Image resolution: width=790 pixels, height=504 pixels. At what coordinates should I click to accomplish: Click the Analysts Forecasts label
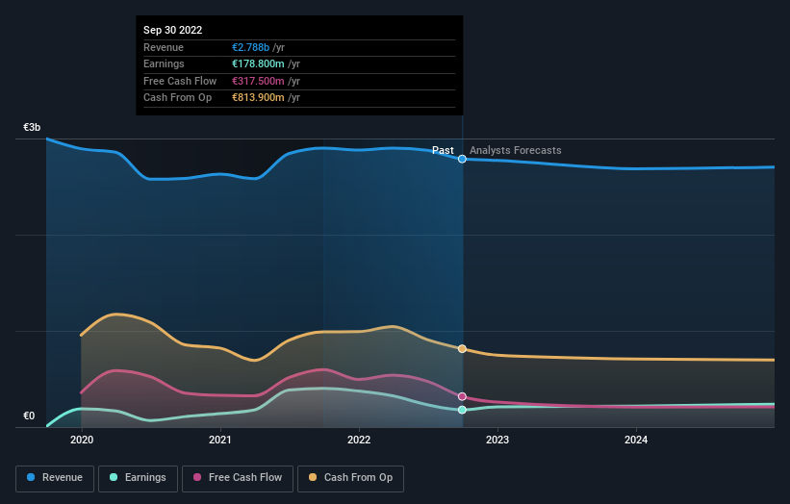click(516, 151)
